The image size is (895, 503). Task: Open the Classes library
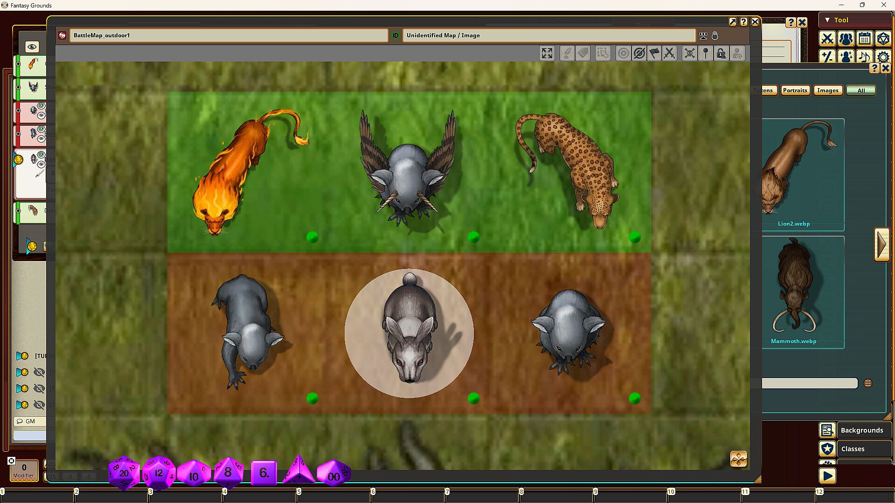(x=855, y=449)
